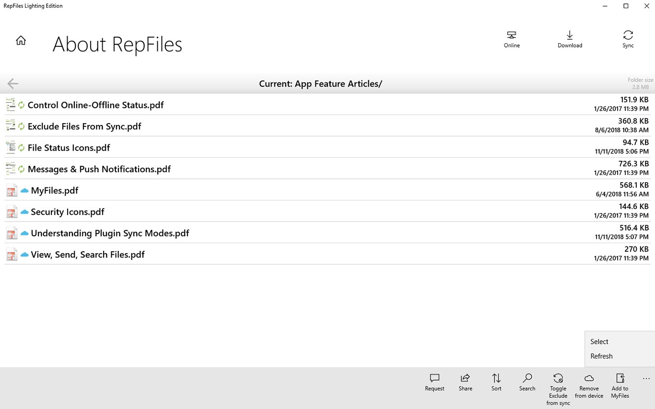655x409 pixels.
Task: Click thumbnail of Control Online-Offline Status.pdf
Action: pos(11,105)
